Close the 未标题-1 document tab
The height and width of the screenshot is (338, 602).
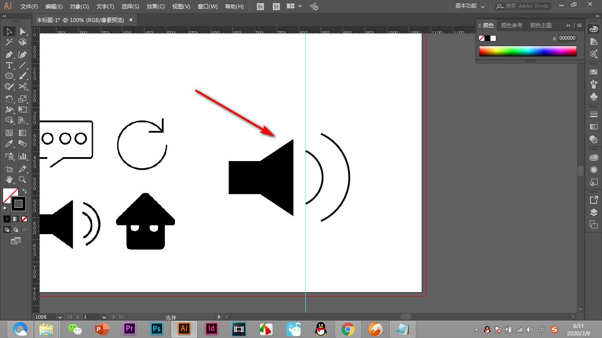[x=131, y=20]
